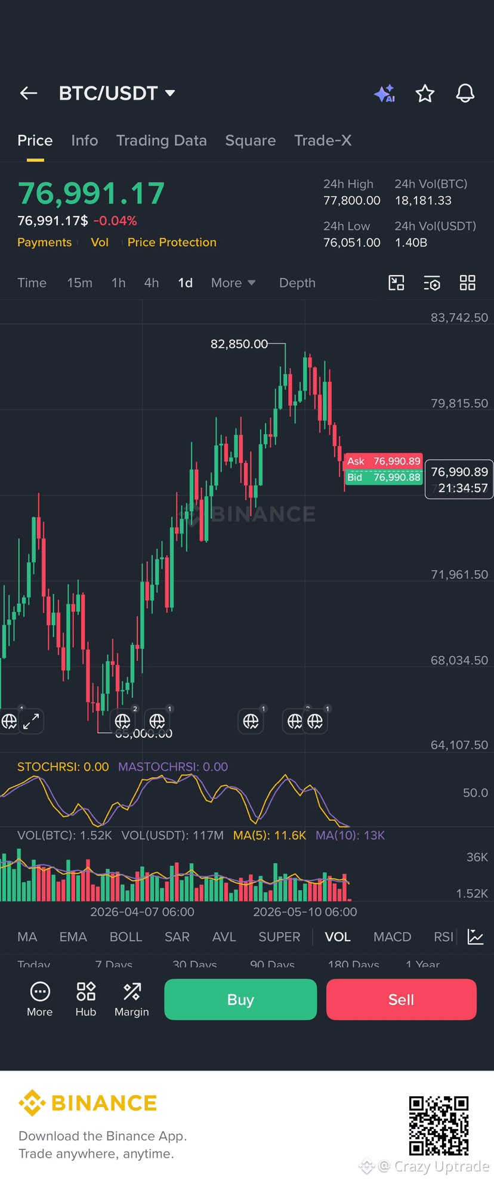
Task: Tap the MA(10): 13K volume label
Action: (x=350, y=835)
